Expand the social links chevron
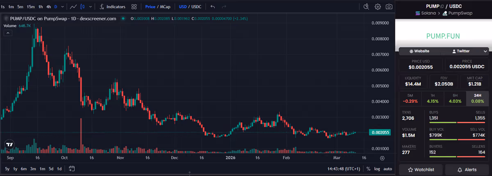492x176 pixels. [485, 51]
